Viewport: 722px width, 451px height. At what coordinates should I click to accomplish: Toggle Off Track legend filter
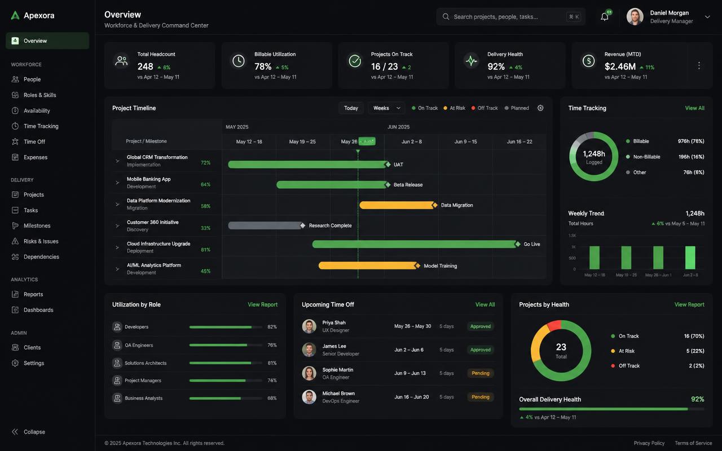[485, 108]
